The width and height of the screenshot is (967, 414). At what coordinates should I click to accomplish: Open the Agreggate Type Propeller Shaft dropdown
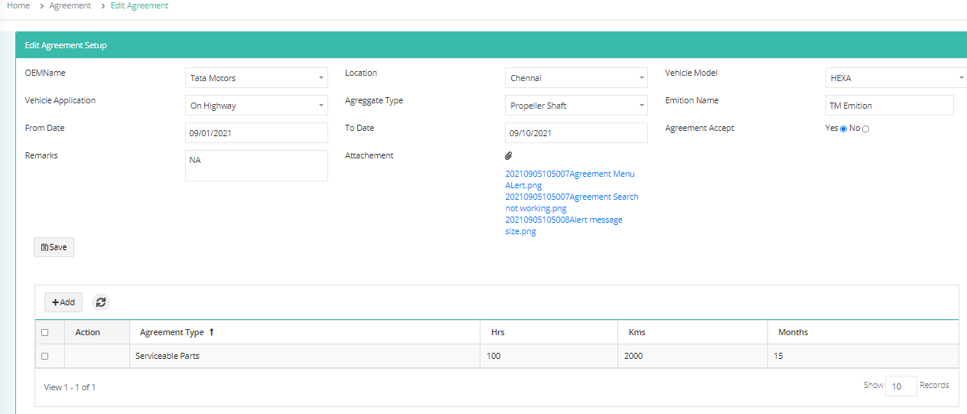576,106
